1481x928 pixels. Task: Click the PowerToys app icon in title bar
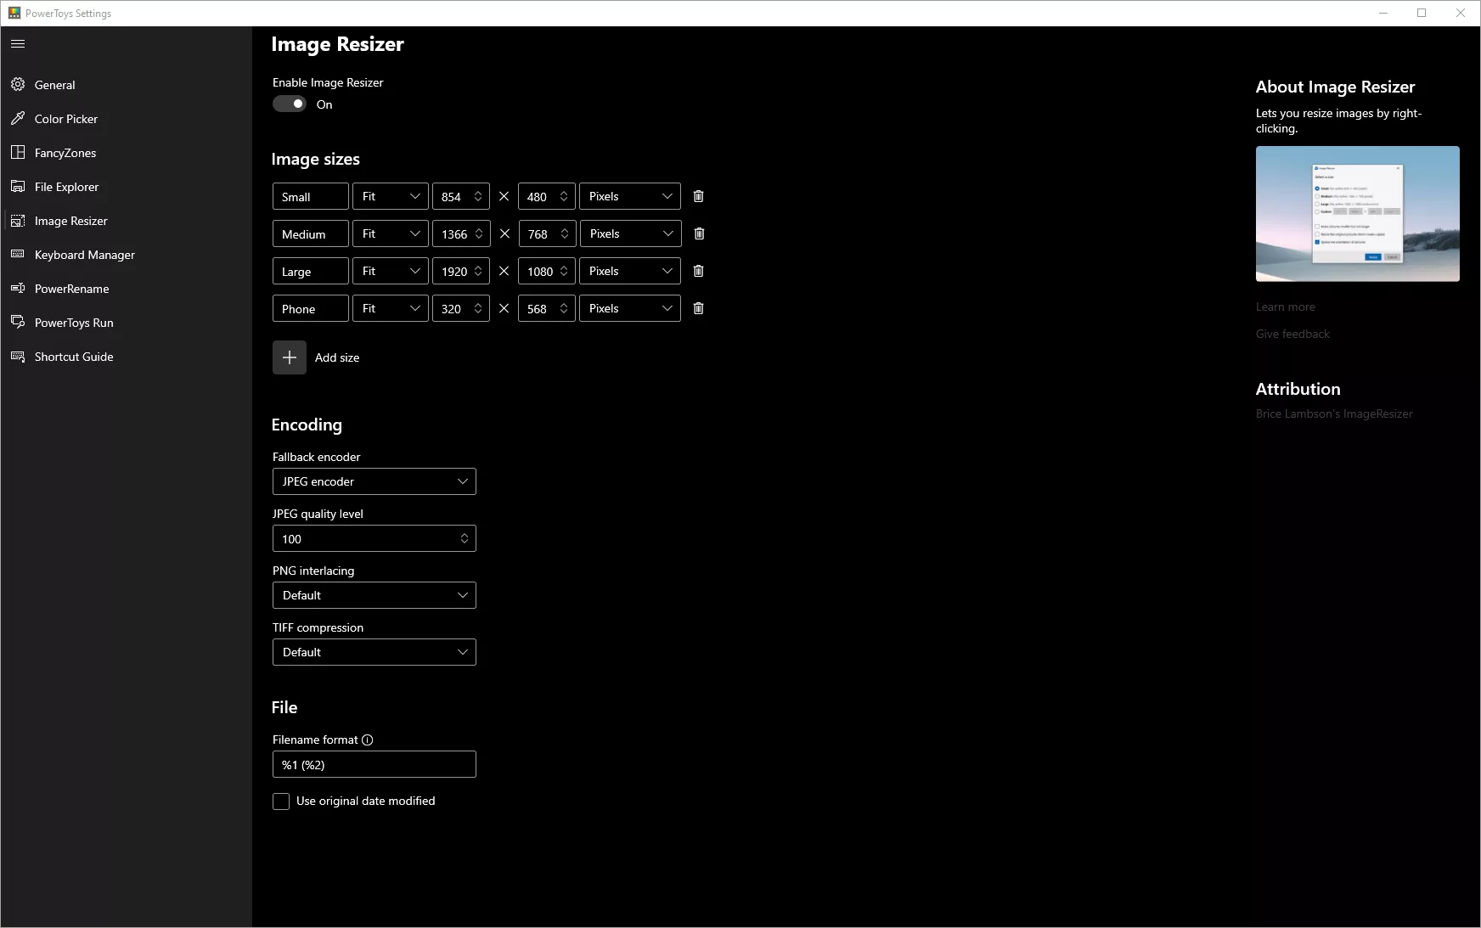[14, 13]
